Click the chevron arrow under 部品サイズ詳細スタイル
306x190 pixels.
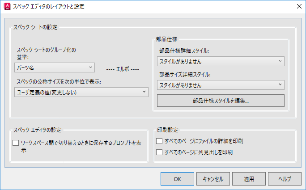click(280, 84)
